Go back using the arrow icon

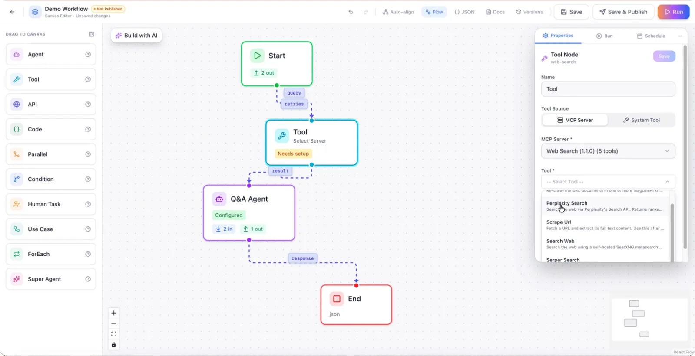tap(12, 12)
